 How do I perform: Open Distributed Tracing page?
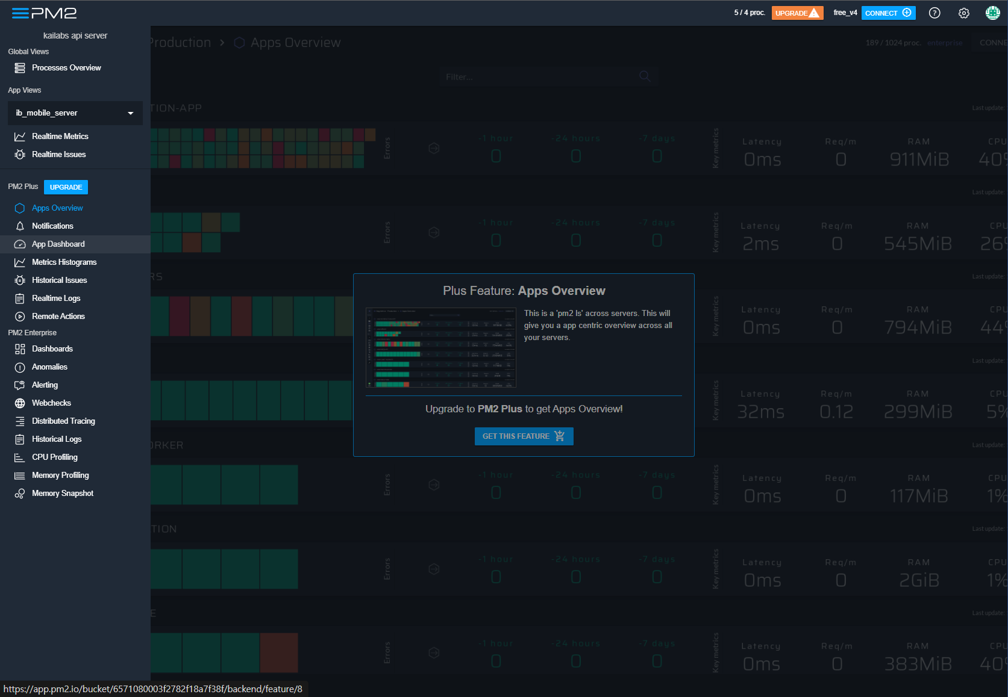pos(75,421)
